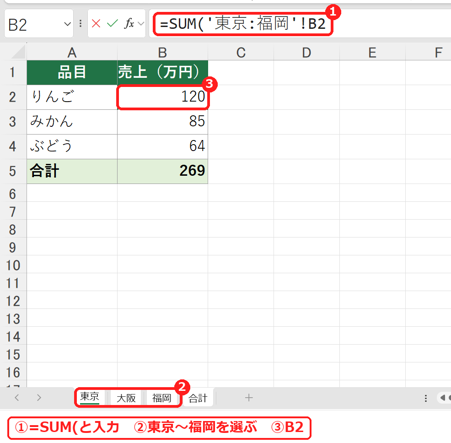The width and height of the screenshot is (451, 443).
Task: Click the 品目 header cell
Action: (72, 72)
